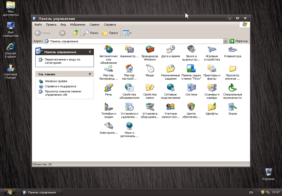Open Сканеры и камеры icon
Viewport: 282px width, 196px height.
[212, 88]
